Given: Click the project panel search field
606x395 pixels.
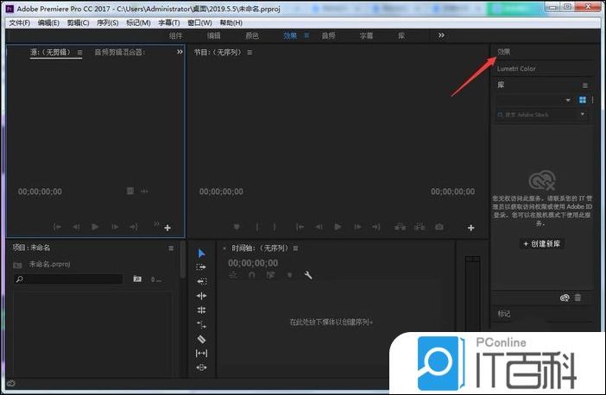Looking at the screenshot, I should coord(69,279).
